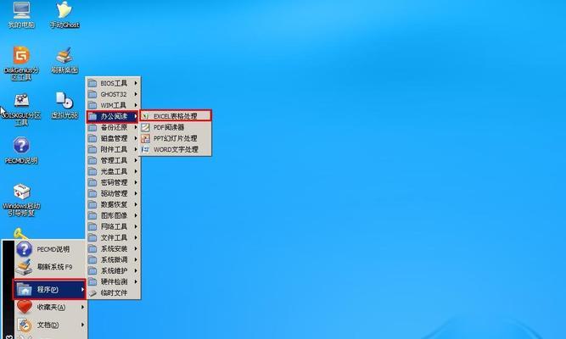
Task: Start PPT幻灯片处理 from the submenu
Action: (x=176, y=138)
